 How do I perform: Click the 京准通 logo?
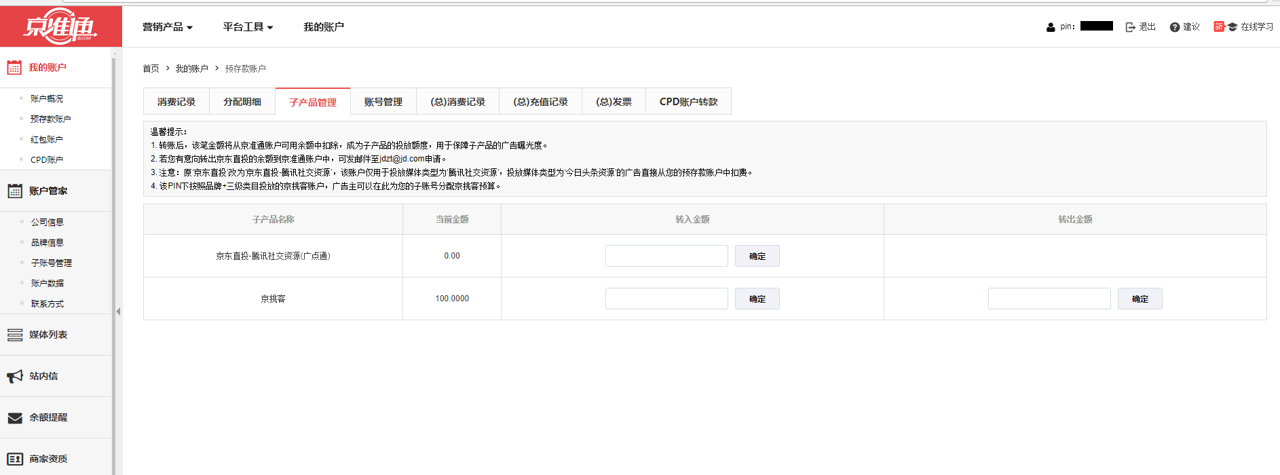tap(60, 26)
